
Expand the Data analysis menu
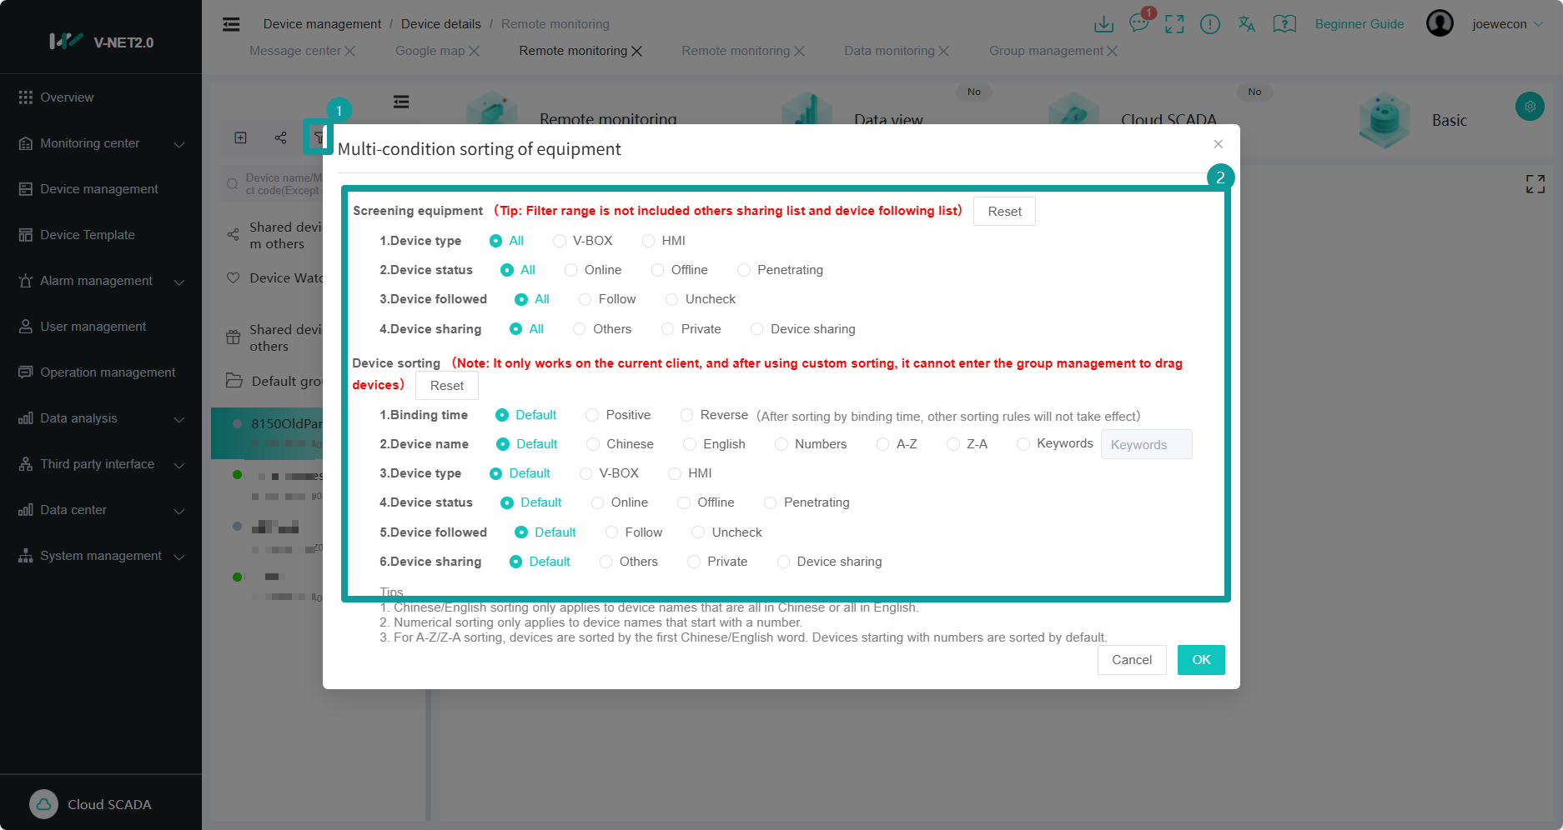pyautogui.click(x=101, y=418)
